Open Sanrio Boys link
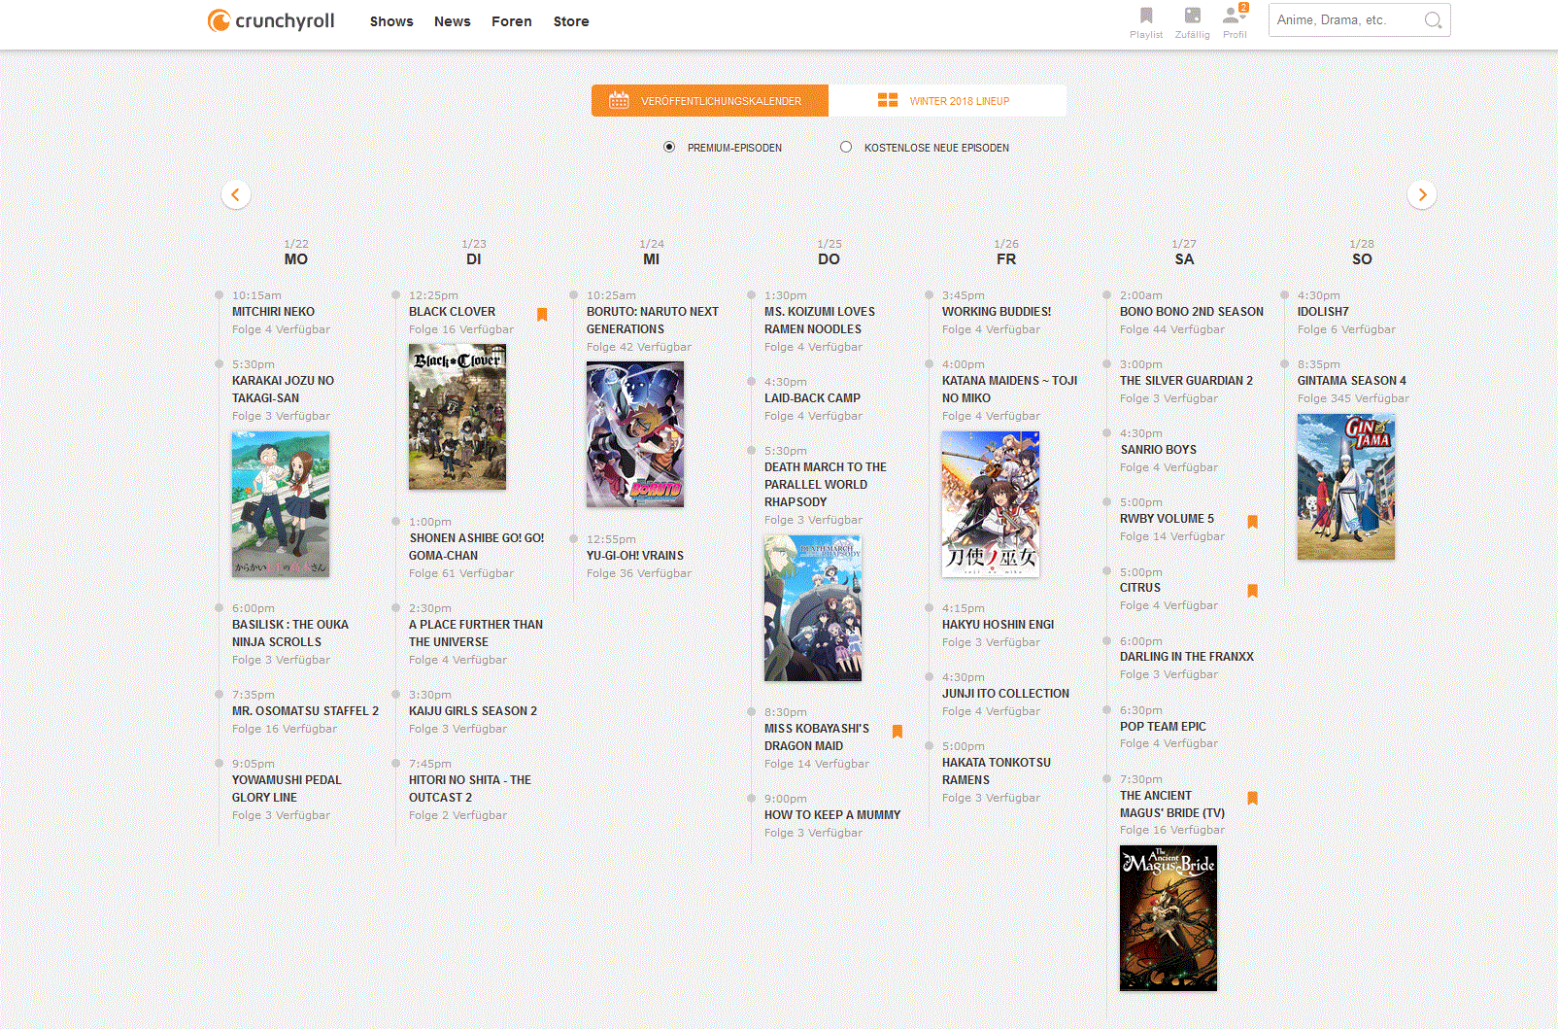The height and width of the screenshot is (1029, 1558). [x=1158, y=450]
